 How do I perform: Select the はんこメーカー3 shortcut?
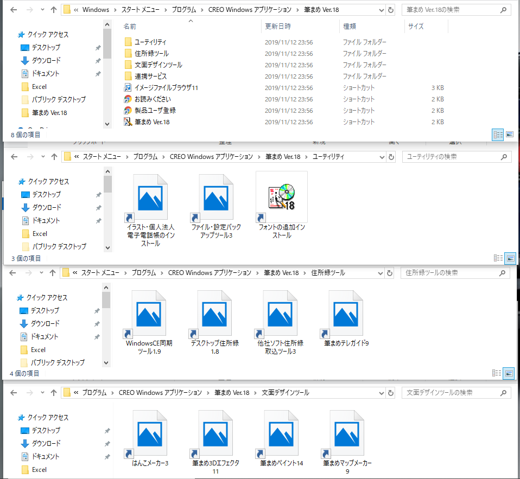tap(150, 438)
